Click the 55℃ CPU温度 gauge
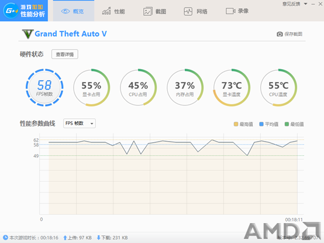 coord(278,87)
